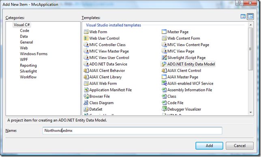
Task: Close the Add New Item dialog
Action: 250,3
